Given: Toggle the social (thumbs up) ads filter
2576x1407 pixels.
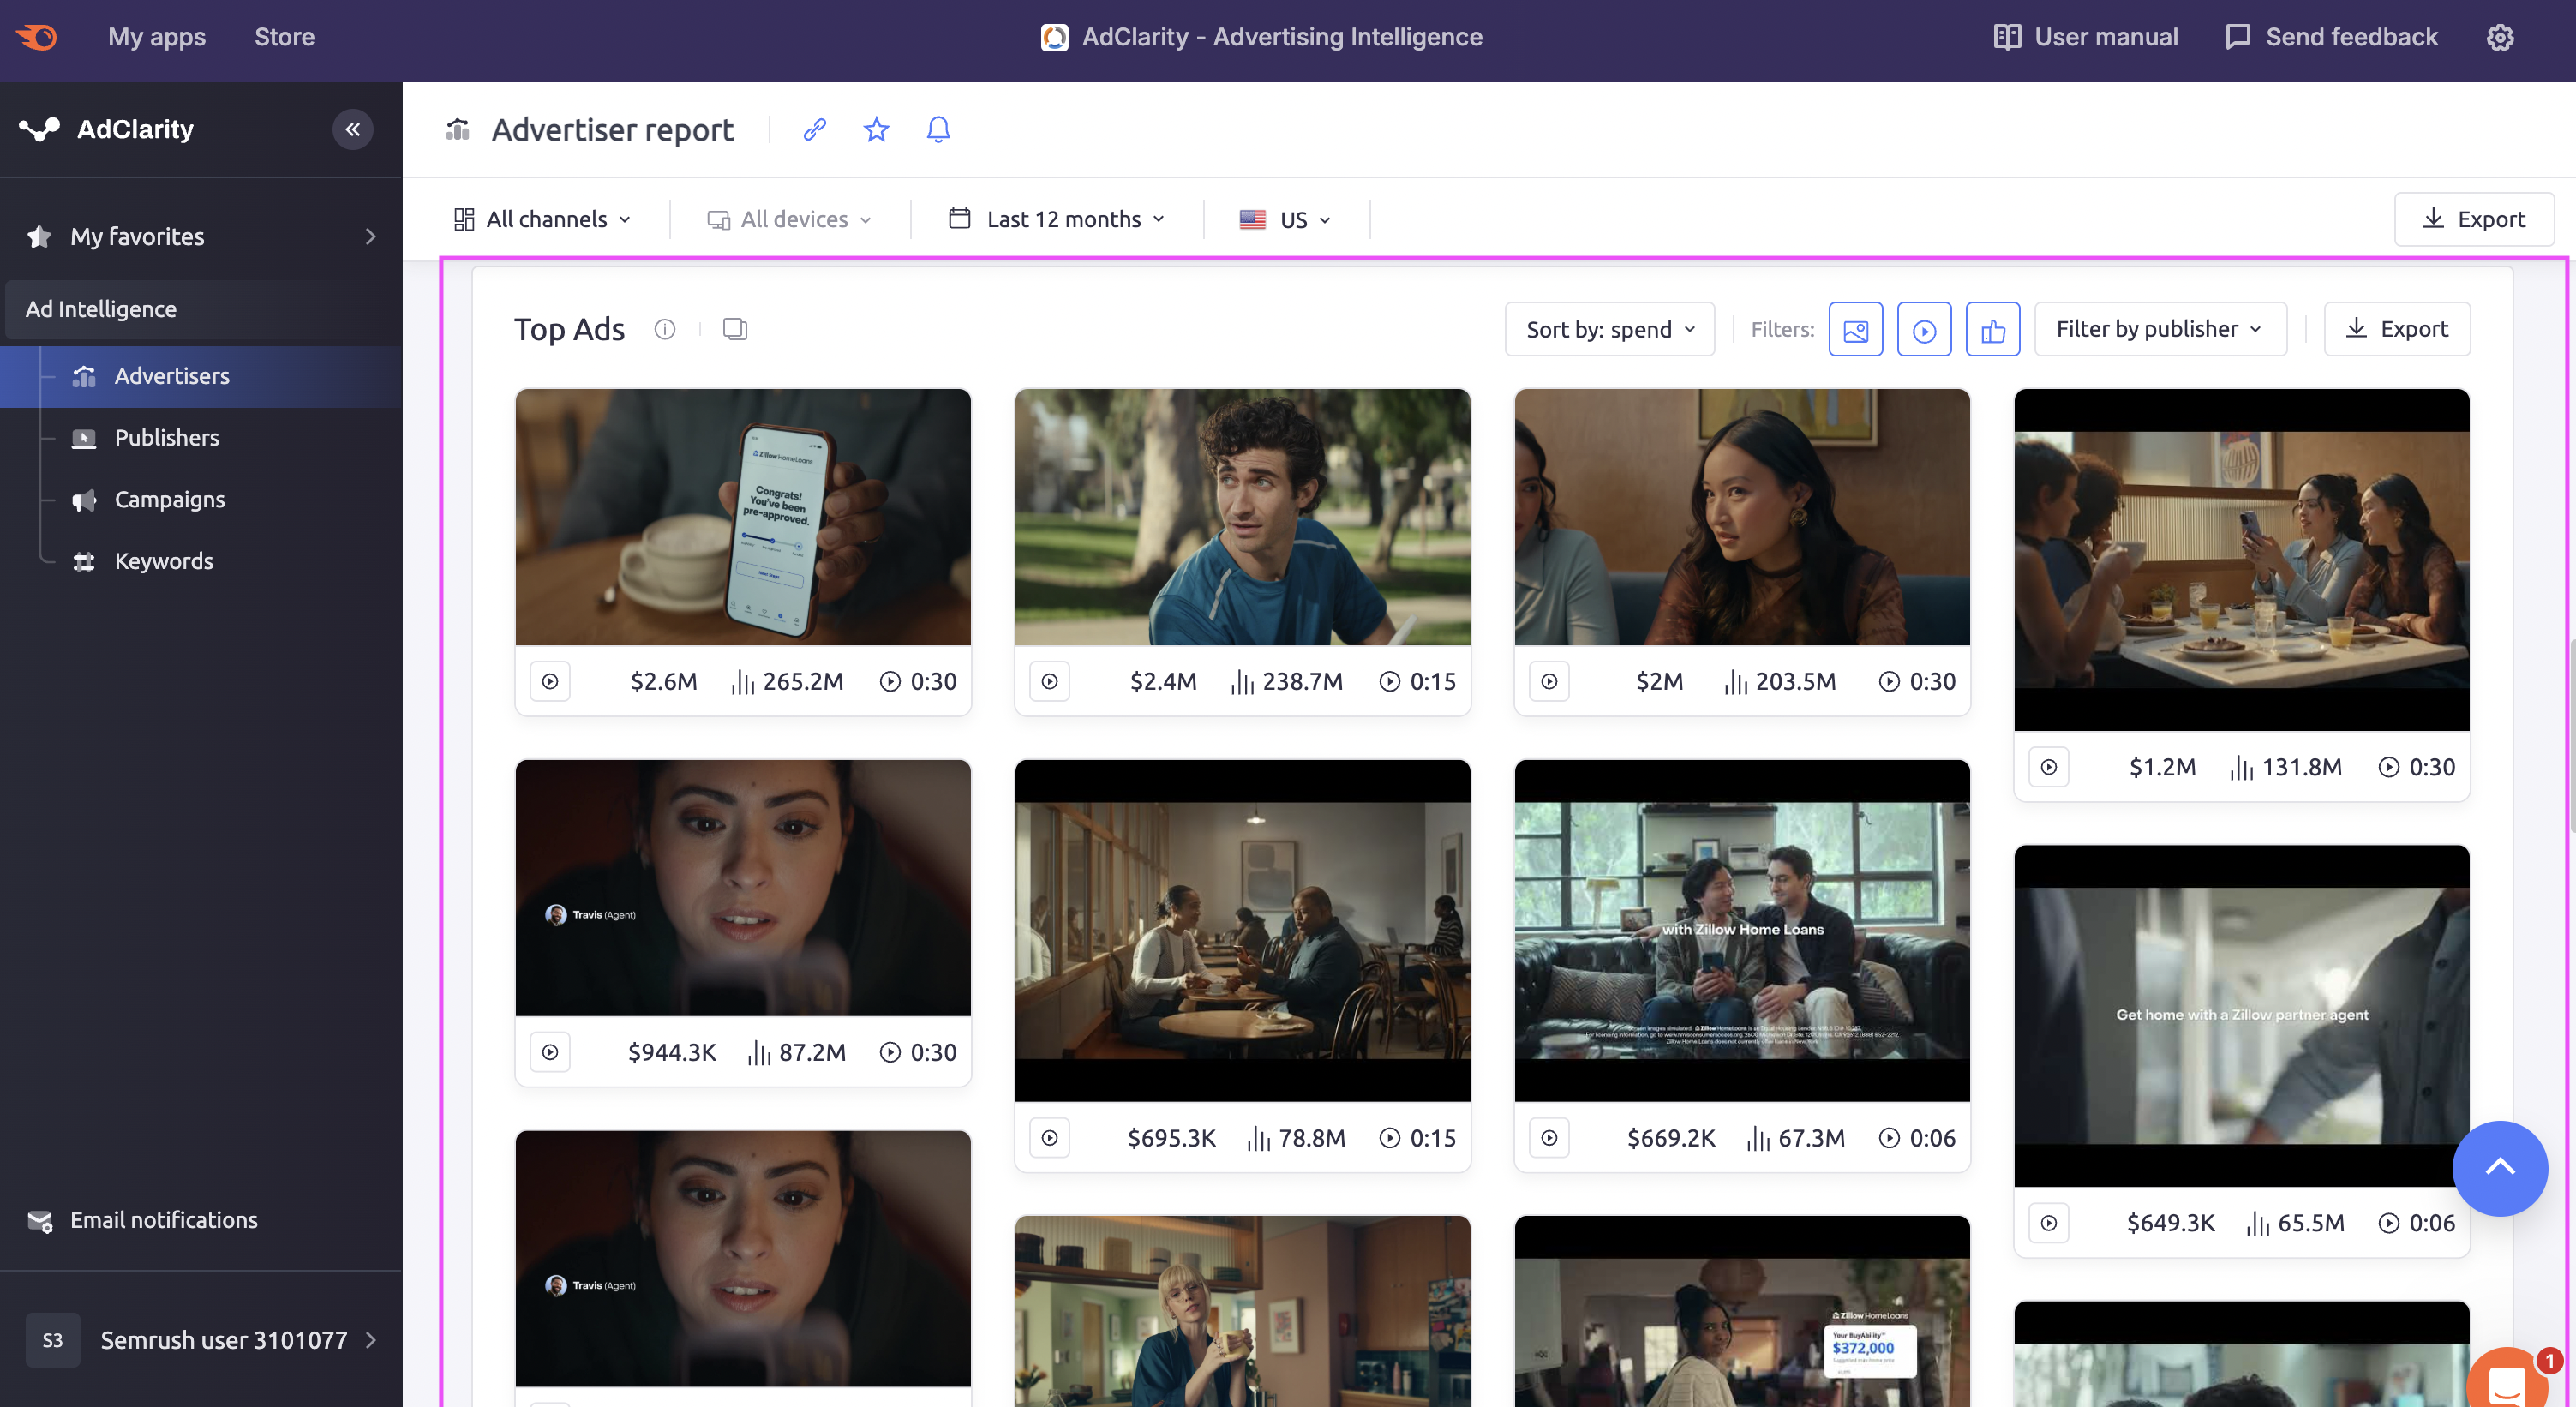Looking at the screenshot, I should pyautogui.click(x=1992, y=329).
